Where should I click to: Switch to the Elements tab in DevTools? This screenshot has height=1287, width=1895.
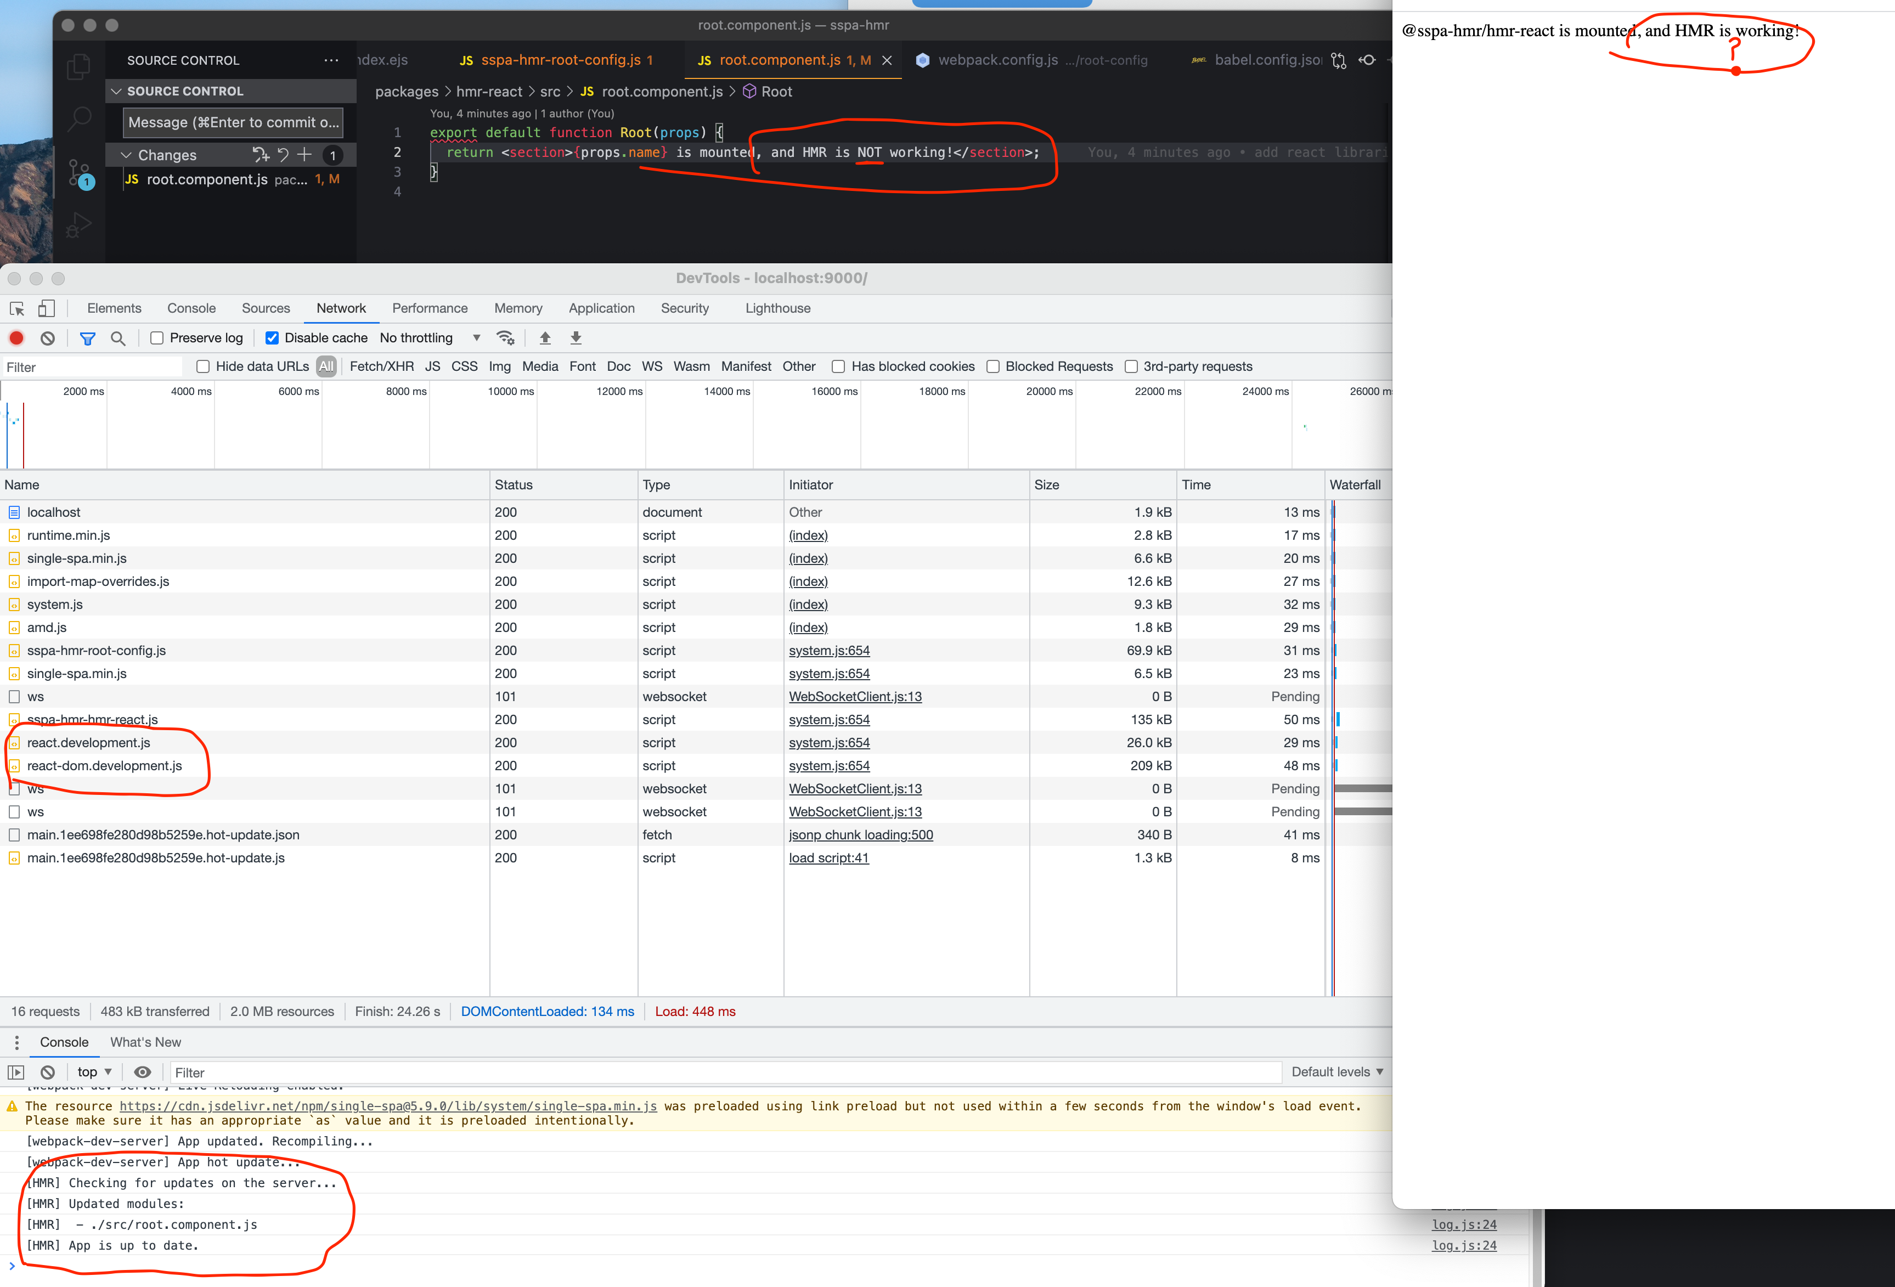(x=114, y=308)
